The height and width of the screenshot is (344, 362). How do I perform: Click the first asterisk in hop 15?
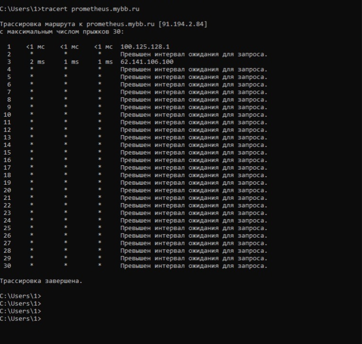(x=32, y=152)
